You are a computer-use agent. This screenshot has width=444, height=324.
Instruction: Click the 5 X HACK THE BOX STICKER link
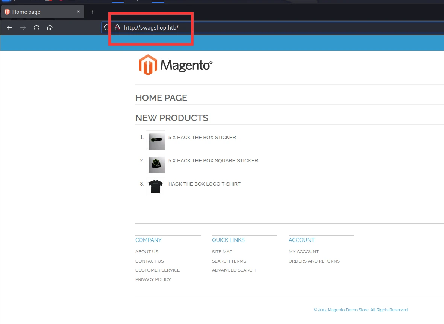tap(202, 138)
